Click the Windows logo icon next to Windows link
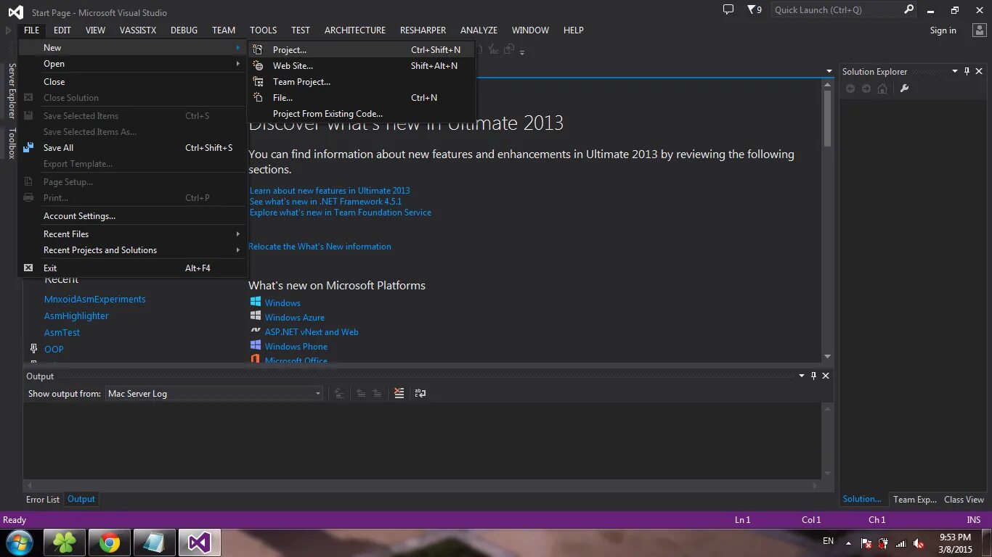992x557 pixels. (x=256, y=302)
